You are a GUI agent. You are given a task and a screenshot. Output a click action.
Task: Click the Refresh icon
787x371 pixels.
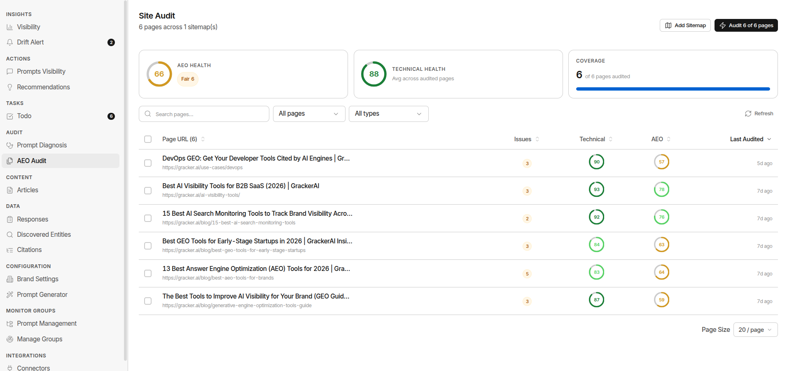(x=748, y=114)
